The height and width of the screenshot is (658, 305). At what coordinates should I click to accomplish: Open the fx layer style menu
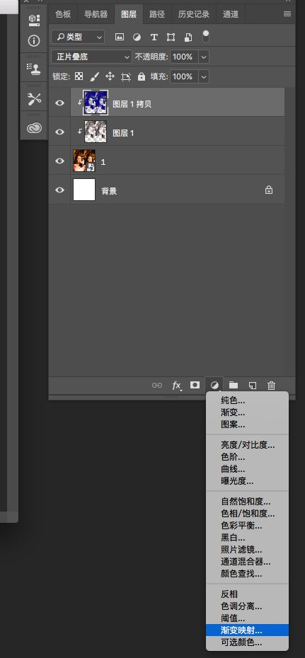tap(177, 385)
